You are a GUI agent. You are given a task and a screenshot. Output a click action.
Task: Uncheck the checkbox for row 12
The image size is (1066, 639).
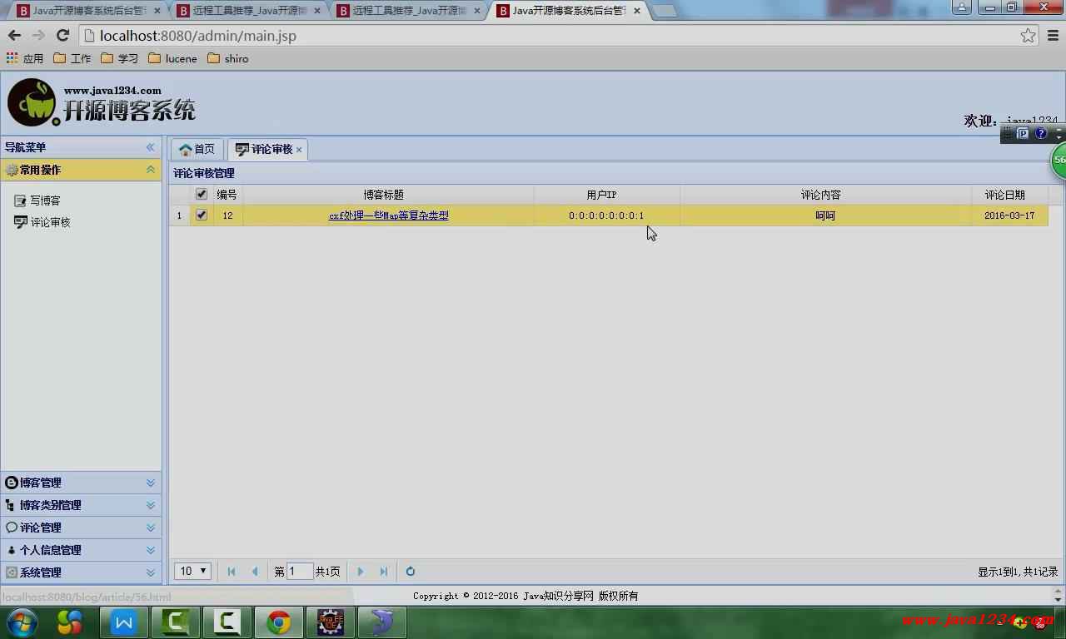[202, 215]
